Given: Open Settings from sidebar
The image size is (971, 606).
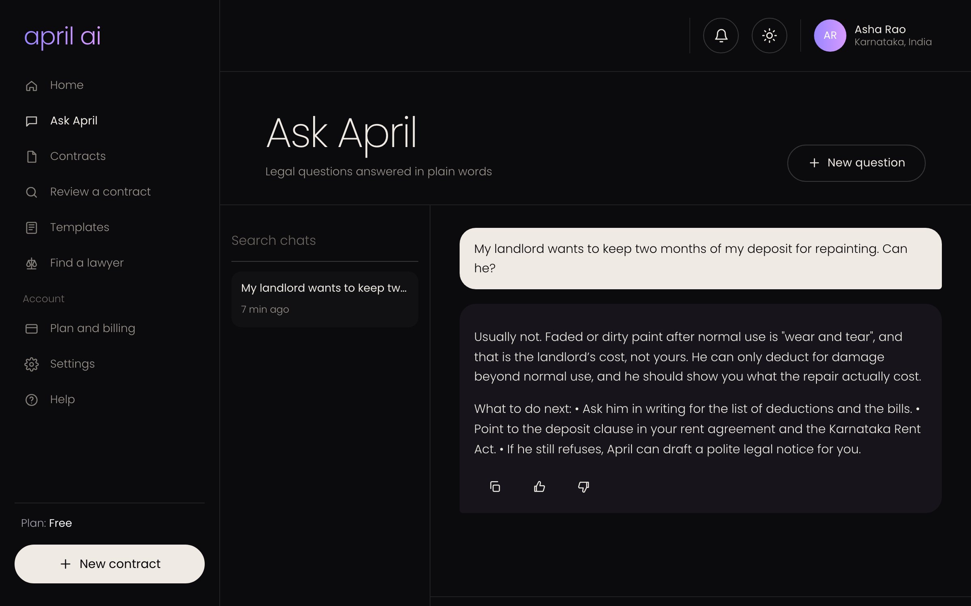Looking at the screenshot, I should click(109, 364).
